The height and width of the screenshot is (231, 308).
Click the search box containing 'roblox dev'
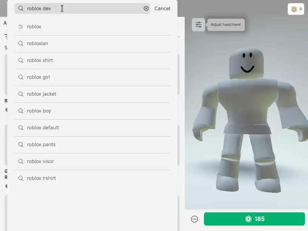(82, 8)
